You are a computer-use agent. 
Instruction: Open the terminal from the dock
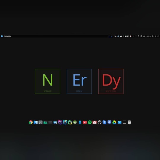point(50,122)
